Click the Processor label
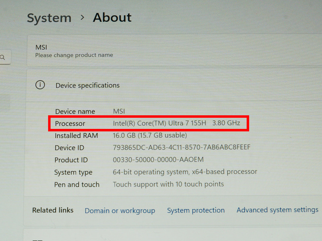The image size is (322, 241). [70, 124]
